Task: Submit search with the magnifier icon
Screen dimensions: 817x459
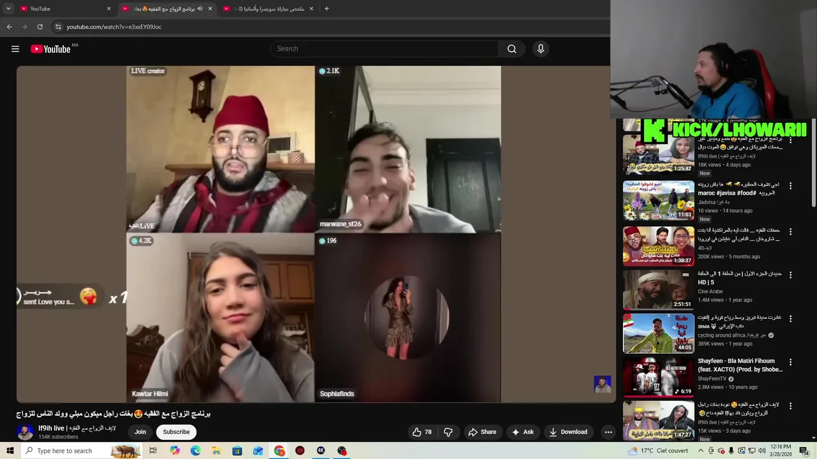Action: [512, 49]
